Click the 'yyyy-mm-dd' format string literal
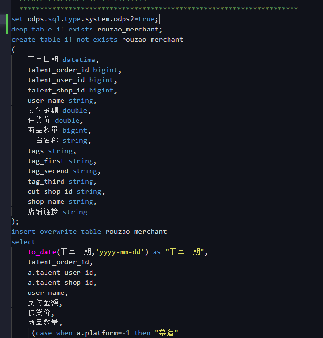Image resolution: width=323 pixels, height=338 pixels. click(x=120, y=252)
